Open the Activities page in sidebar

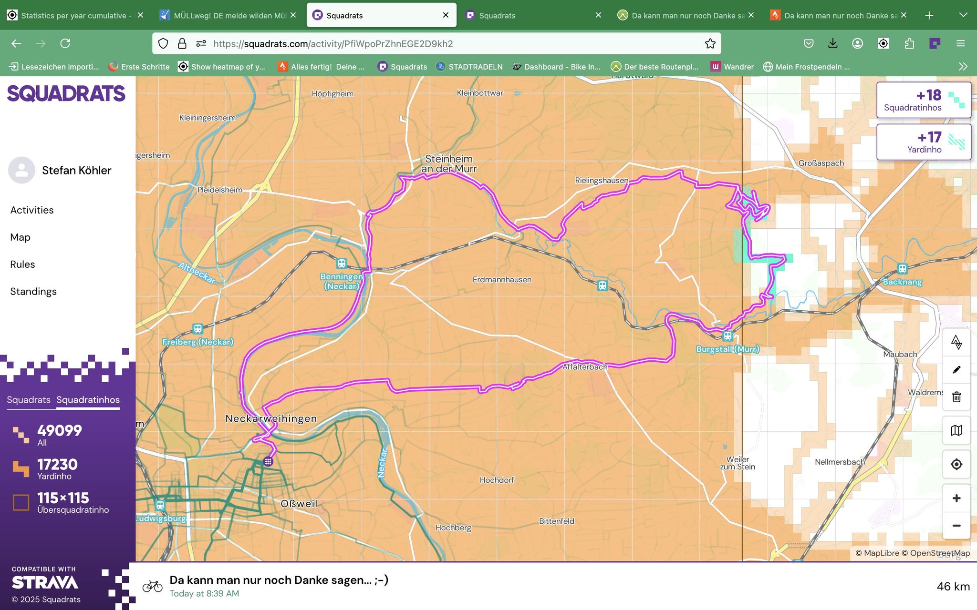coord(32,210)
